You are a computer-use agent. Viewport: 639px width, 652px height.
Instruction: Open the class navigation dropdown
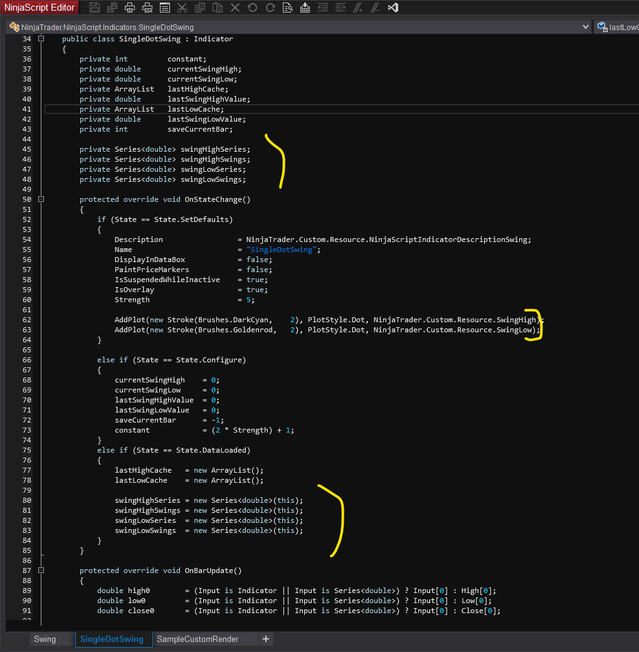point(585,27)
